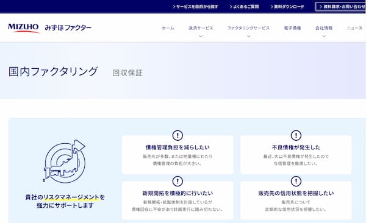Click exclamation icon above 不良債権が発生した

pos(296,135)
